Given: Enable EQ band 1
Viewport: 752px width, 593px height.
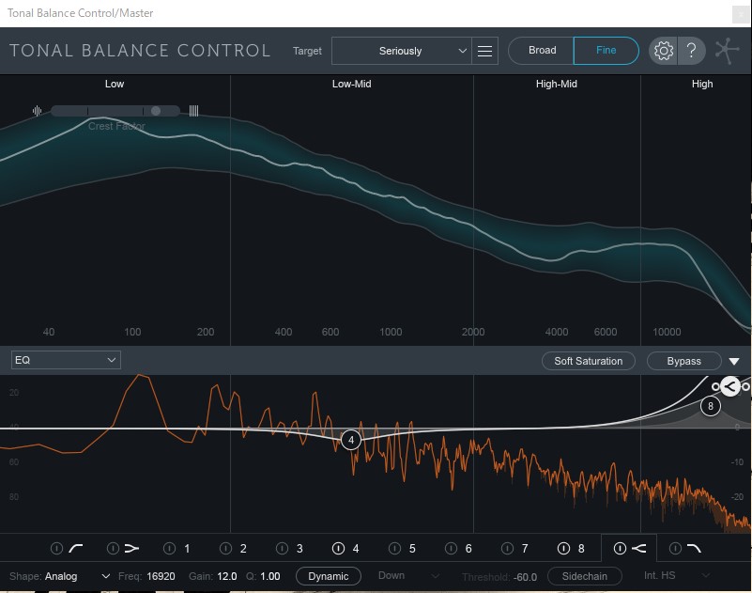Looking at the screenshot, I should click(169, 548).
